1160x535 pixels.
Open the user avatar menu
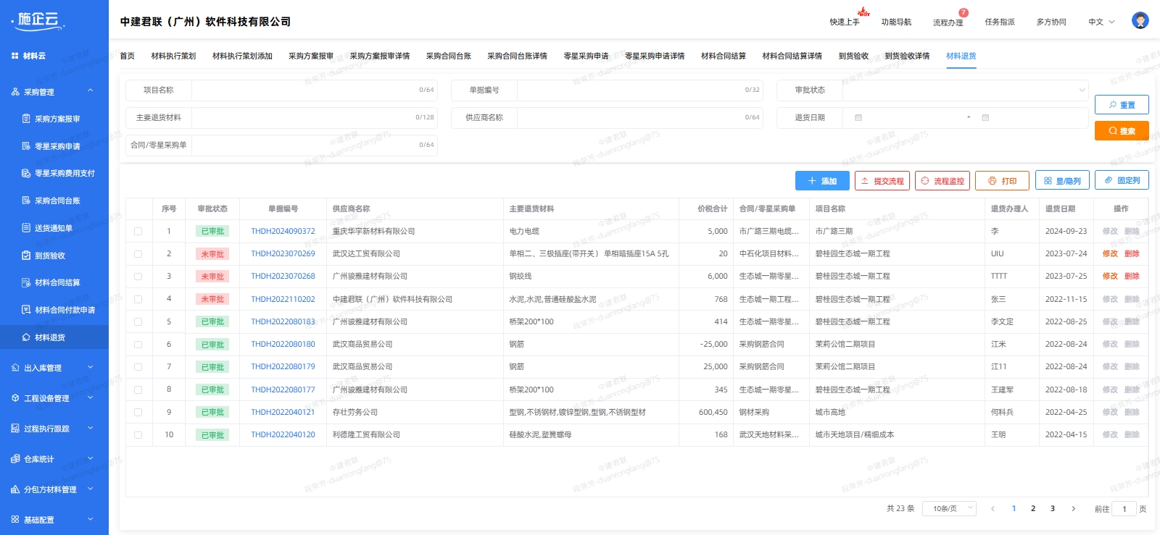click(1140, 21)
